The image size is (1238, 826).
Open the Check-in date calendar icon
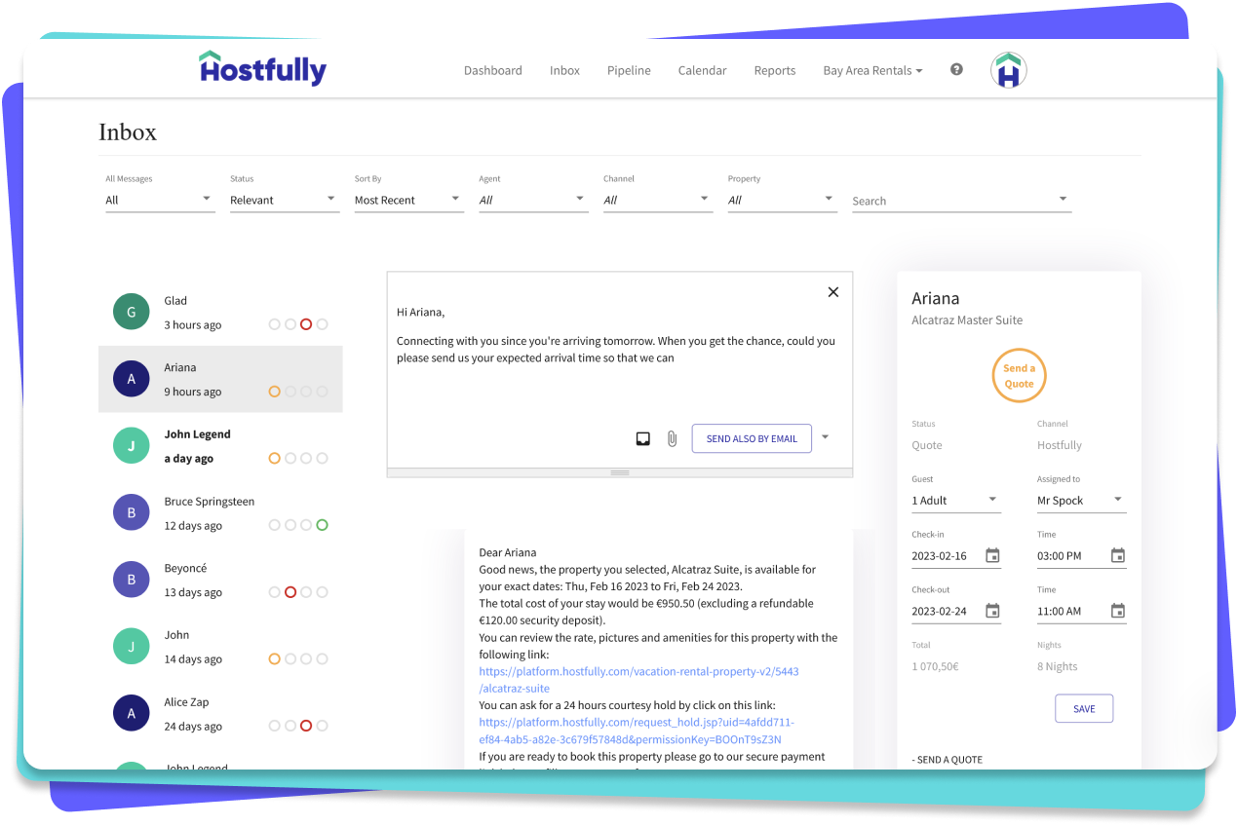click(992, 556)
